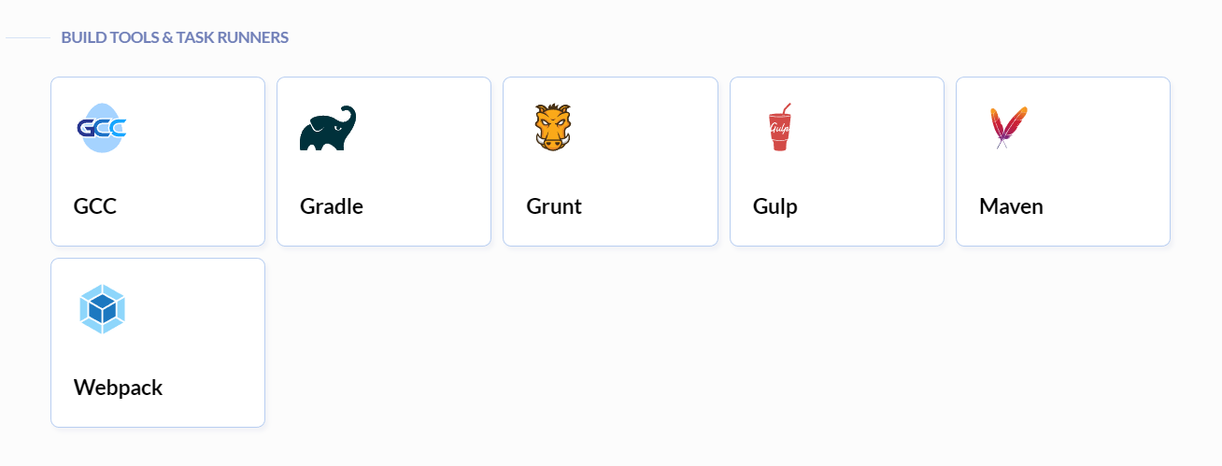Select the Gulp red cup icon
This screenshot has width=1222, height=466.
click(x=780, y=127)
